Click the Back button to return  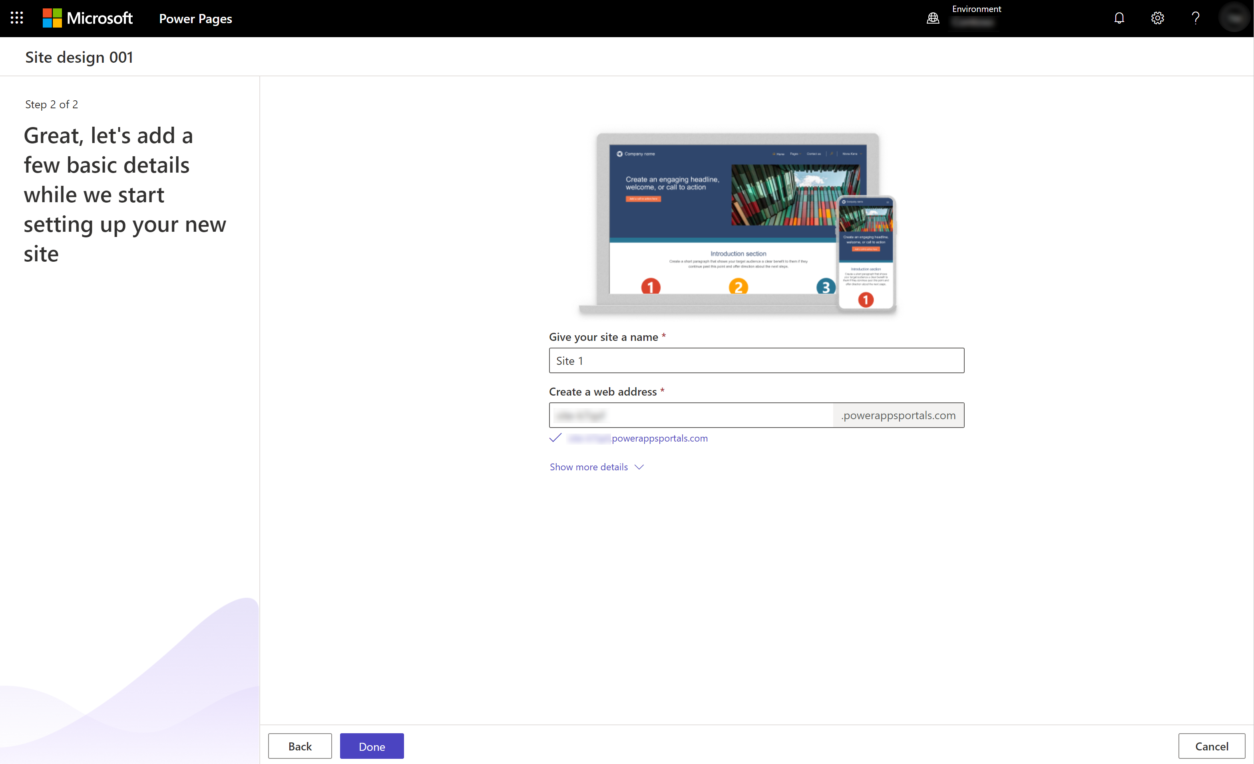pos(299,746)
